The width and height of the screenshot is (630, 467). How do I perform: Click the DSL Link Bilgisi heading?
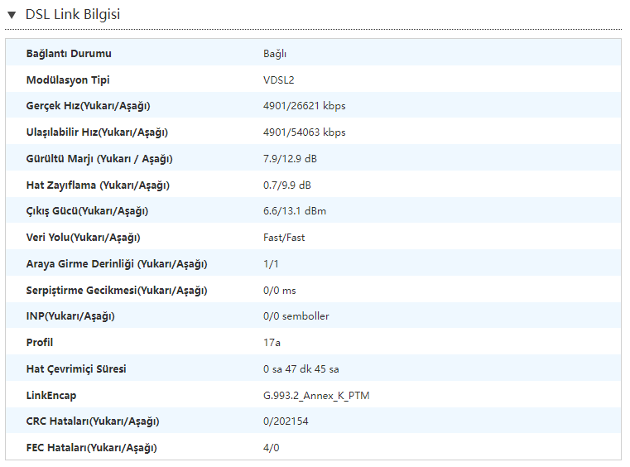73,14
